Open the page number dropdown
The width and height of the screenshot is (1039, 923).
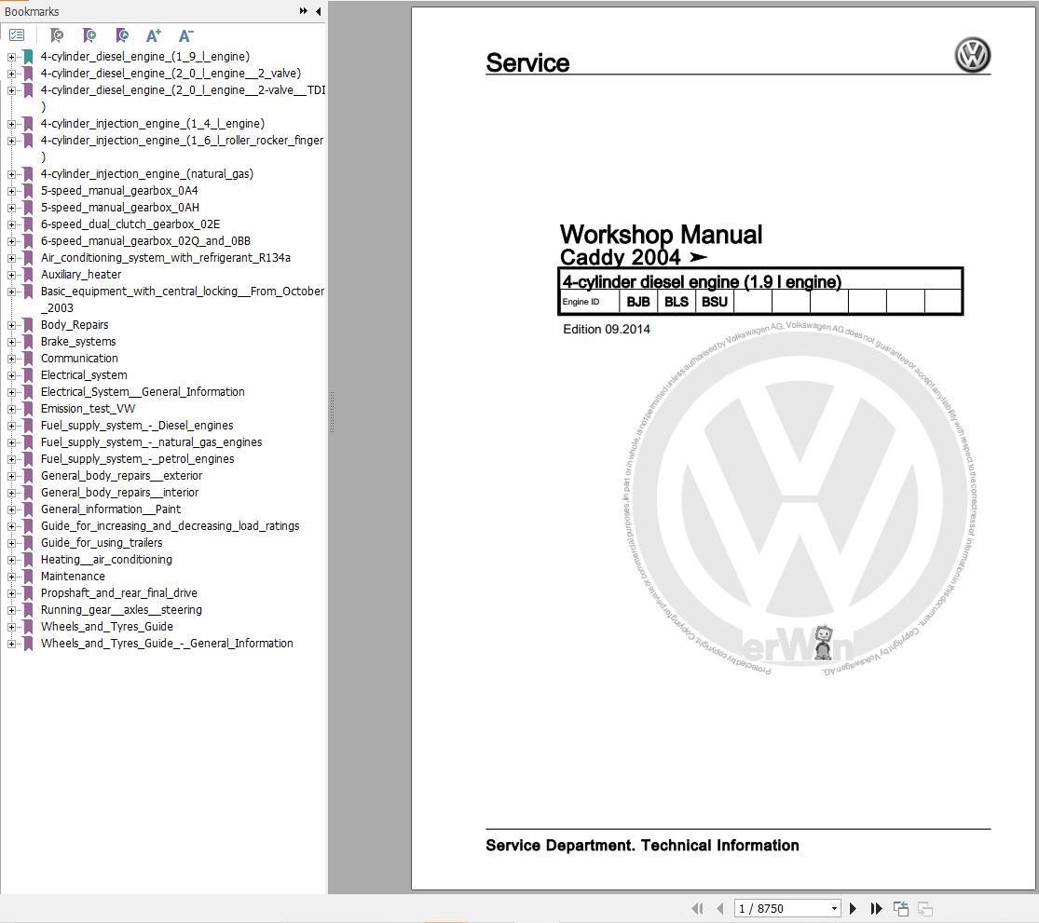coord(834,908)
